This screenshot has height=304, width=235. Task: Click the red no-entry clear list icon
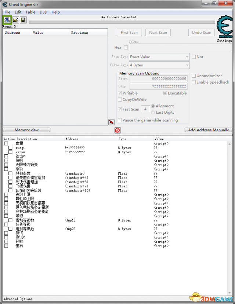(x=117, y=130)
